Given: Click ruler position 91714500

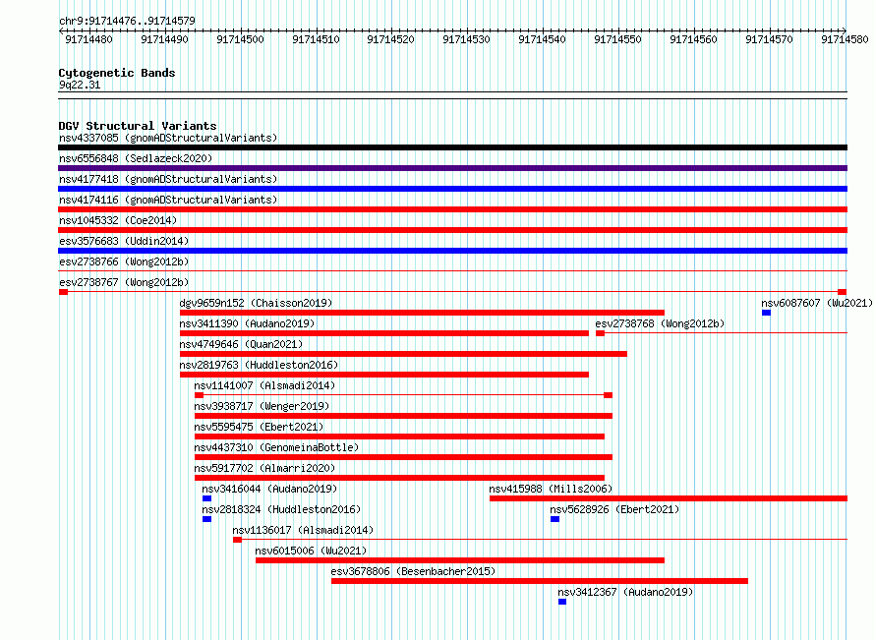Looking at the screenshot, I should point(240,39).
